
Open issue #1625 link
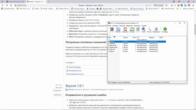75,56
